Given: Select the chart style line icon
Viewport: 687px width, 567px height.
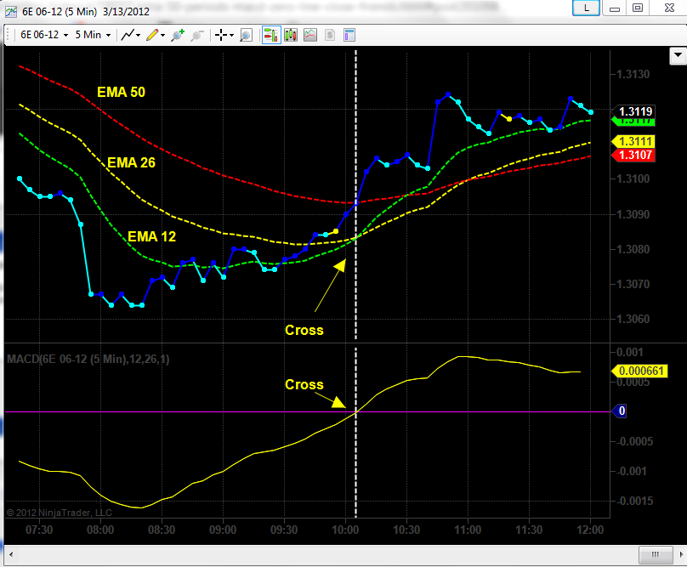Looking at the screenshot, I should pyautogui.click(x=128, y=35).
